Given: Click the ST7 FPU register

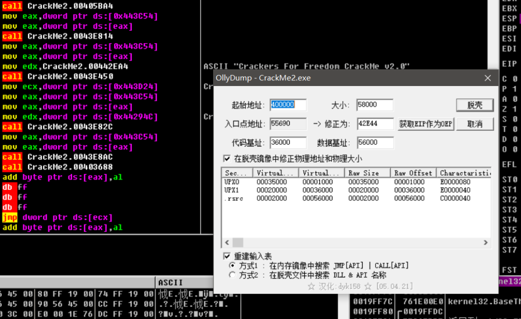Looking at the screenshot, I should pos(510,250).
